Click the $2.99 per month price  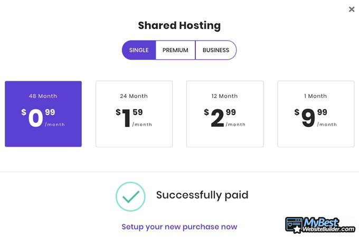tap(224, 118)
